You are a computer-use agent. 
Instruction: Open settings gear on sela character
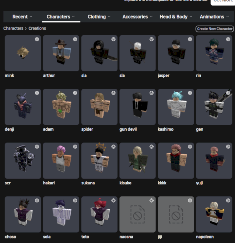tap(75, 200)
